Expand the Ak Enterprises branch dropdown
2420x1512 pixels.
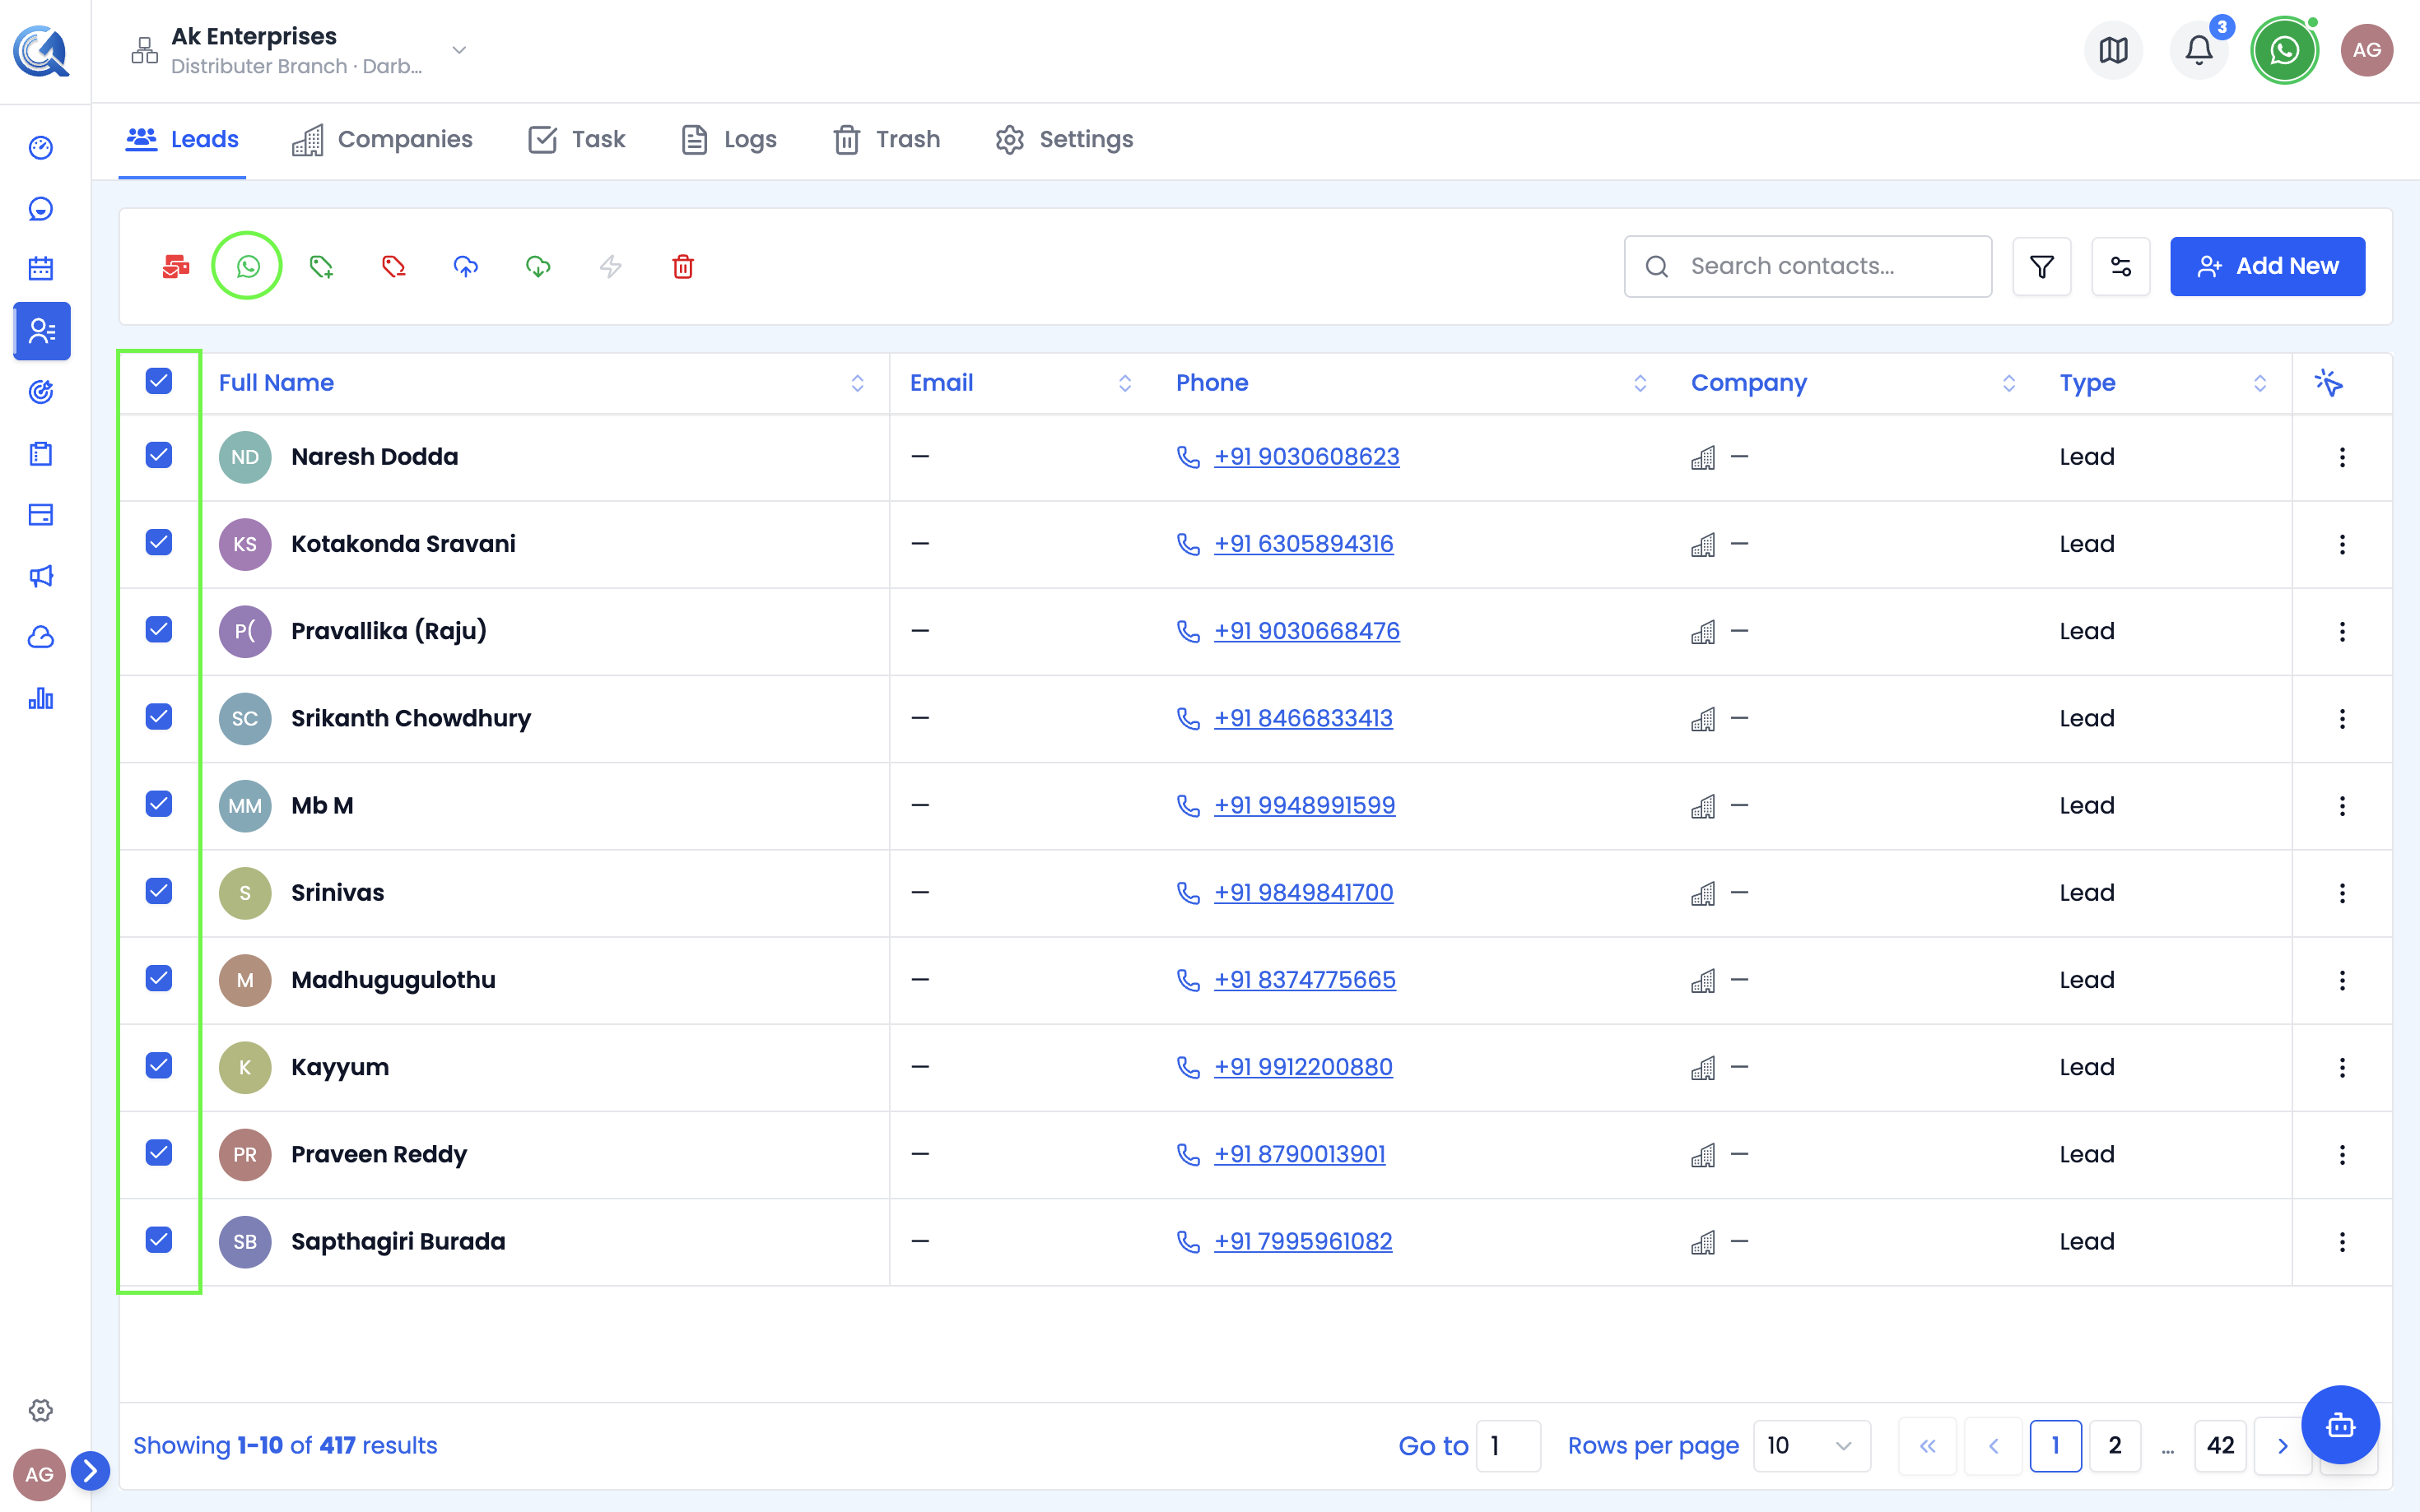459,50
